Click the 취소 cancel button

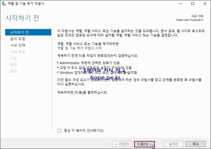[x=196, y=144]
